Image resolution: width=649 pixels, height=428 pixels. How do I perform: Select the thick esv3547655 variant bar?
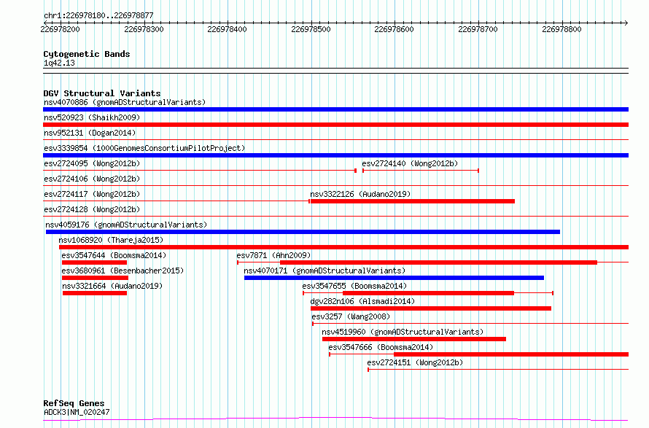428,293
